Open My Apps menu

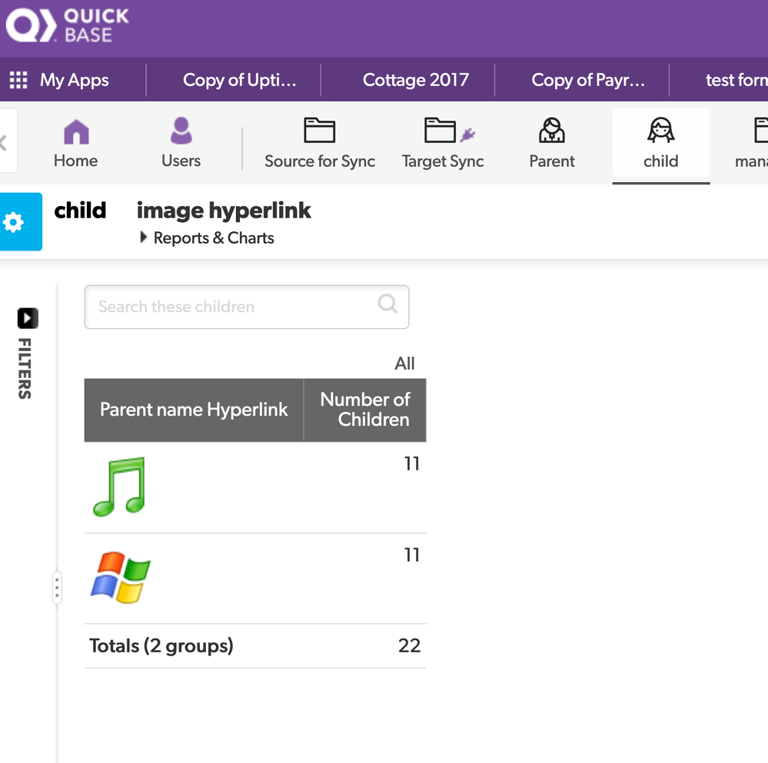75,80
